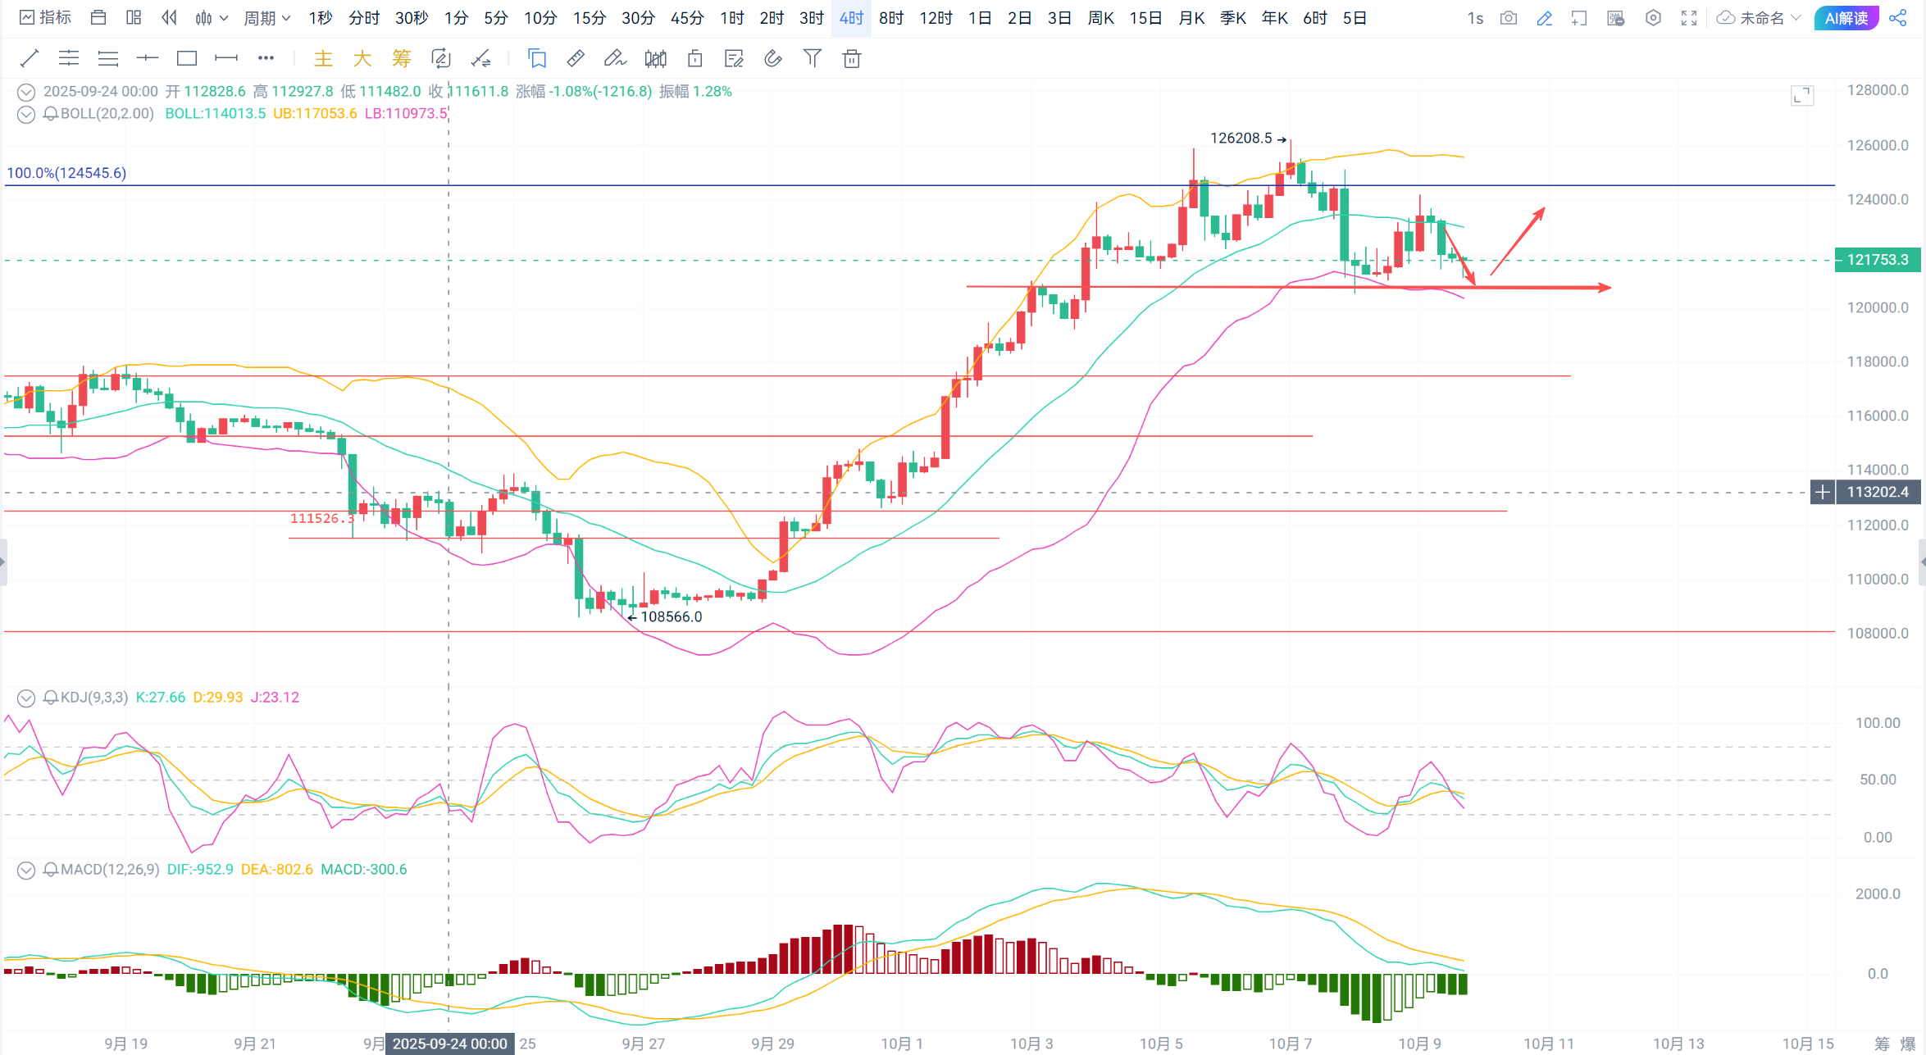Switch to the 1日 timeframe
The width and height of the screenshot is (1926, 1055).
coord(980,18)
